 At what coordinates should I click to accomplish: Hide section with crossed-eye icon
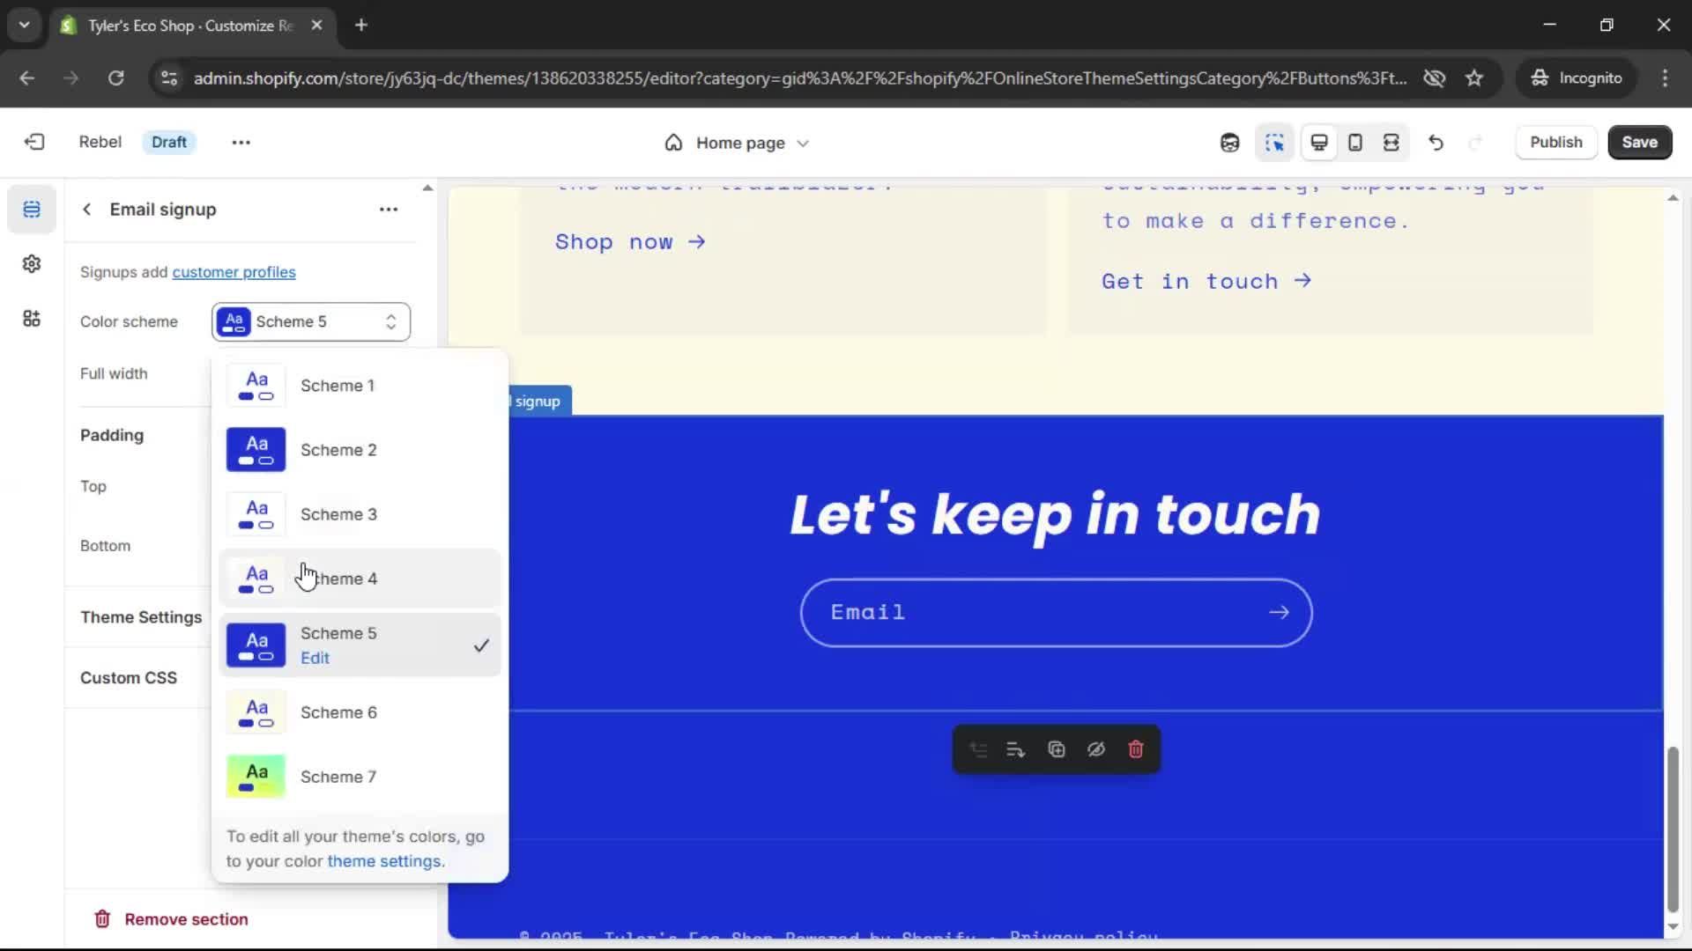pyautogui.click(x=1095, y=749)
